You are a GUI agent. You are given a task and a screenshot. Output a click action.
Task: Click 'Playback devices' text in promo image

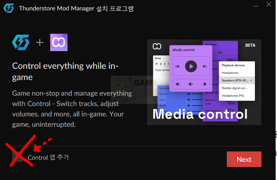pos(233,65)
